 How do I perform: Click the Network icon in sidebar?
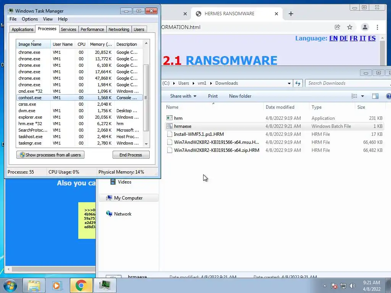(109, 214)
